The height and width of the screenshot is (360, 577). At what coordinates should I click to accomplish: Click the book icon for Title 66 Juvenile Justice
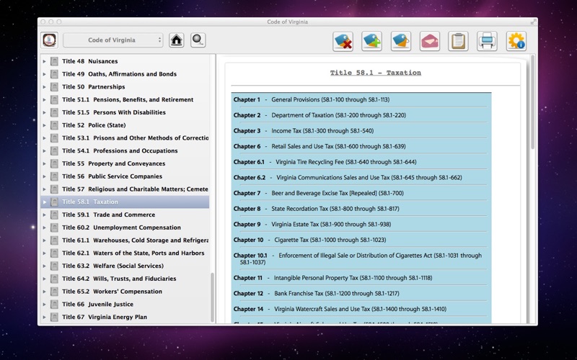coord(55,304)
